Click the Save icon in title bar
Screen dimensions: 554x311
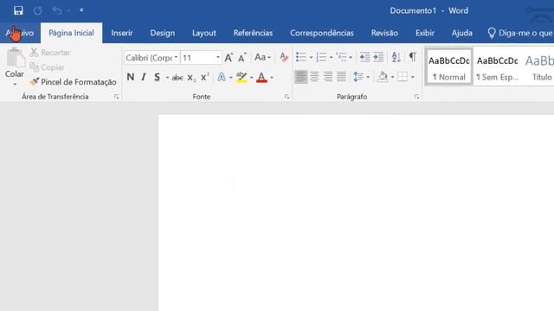pos(18,10)
